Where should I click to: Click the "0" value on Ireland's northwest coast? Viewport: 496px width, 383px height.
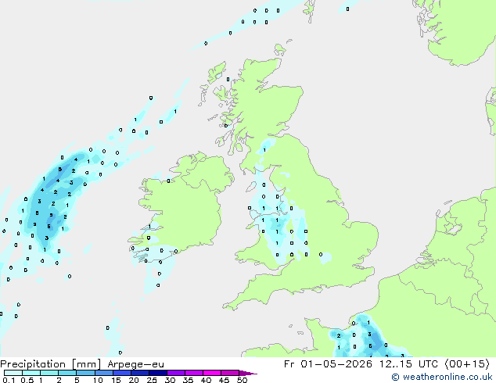[169, 181]
